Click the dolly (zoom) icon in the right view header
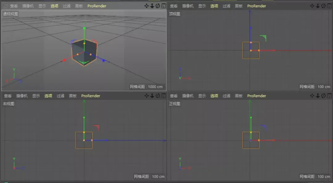The width and height of the screenshot is (333, 183). (x=152, y=96)
